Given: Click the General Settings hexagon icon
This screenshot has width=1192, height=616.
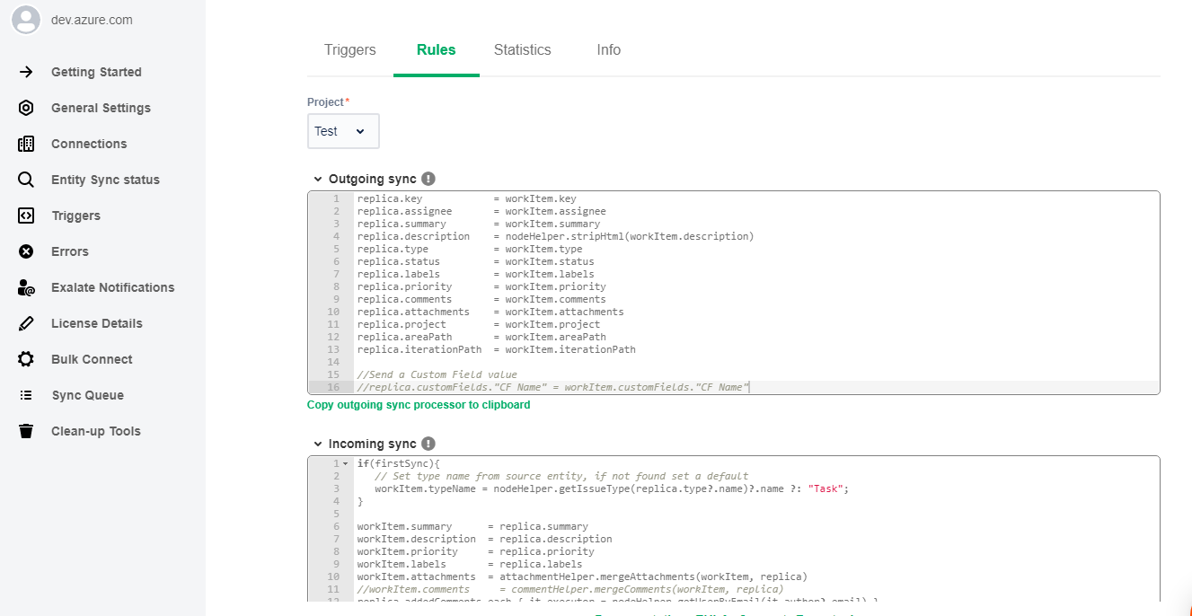Looking at the screenshot, I should [x=26, y=108].
